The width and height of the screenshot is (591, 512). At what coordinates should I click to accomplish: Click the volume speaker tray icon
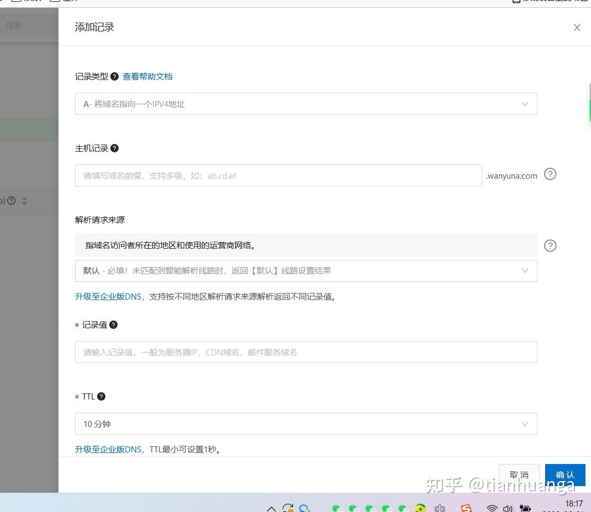[508, 508]
